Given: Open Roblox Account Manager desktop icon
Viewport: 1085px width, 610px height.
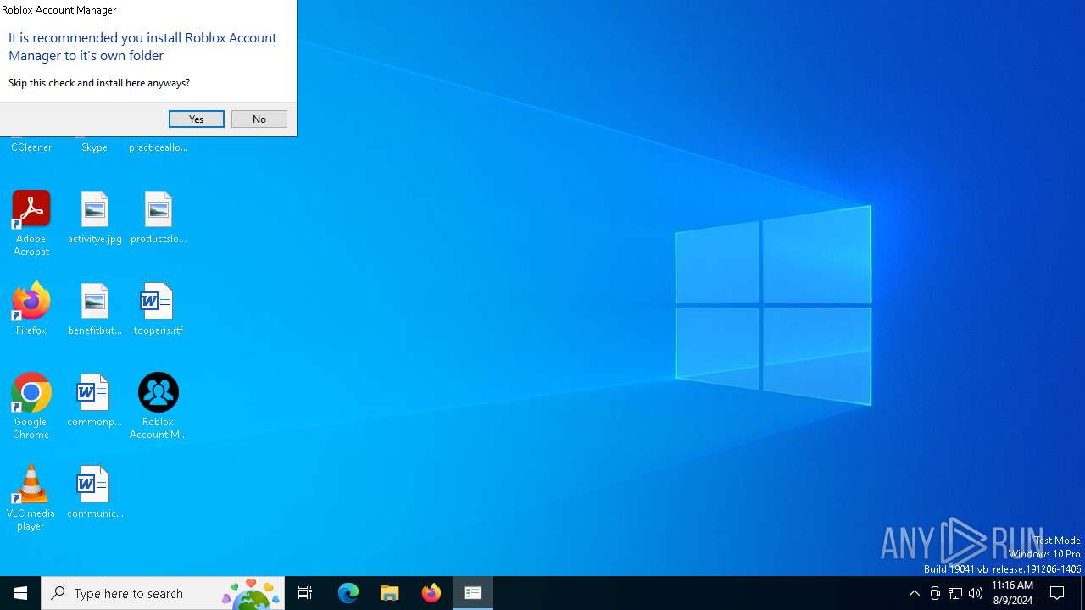Looking at the screenshot, I should (x=159, y=407).
